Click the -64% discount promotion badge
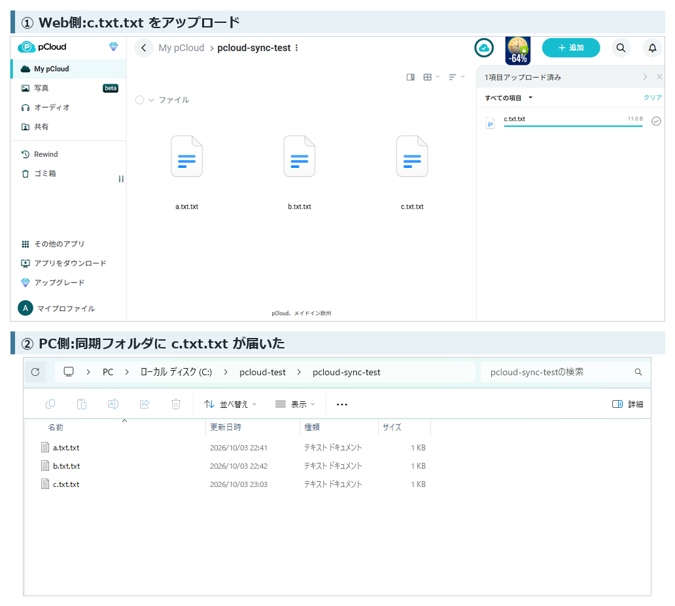 tap(518, 51)
